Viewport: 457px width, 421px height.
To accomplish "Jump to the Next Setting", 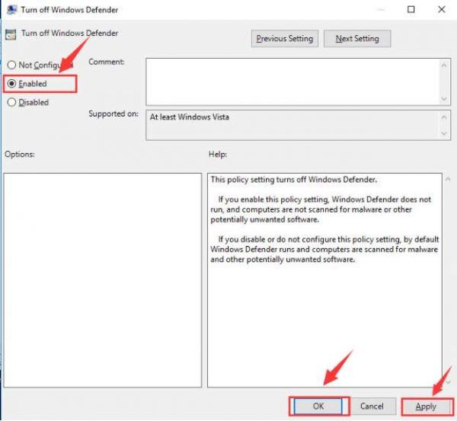I will point(356,38).
